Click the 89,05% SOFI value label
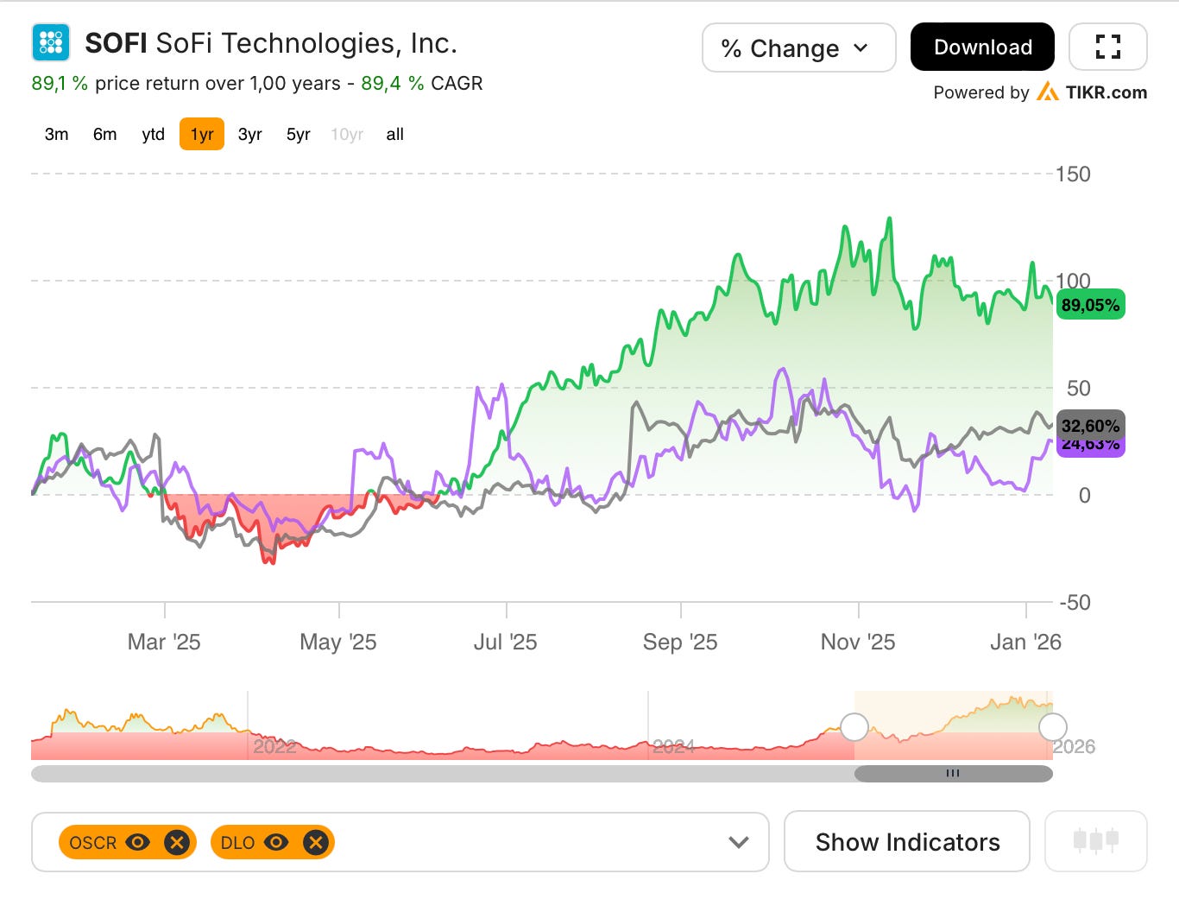The height and width of the screenshot is (912, 1179). coord(1090,305)
